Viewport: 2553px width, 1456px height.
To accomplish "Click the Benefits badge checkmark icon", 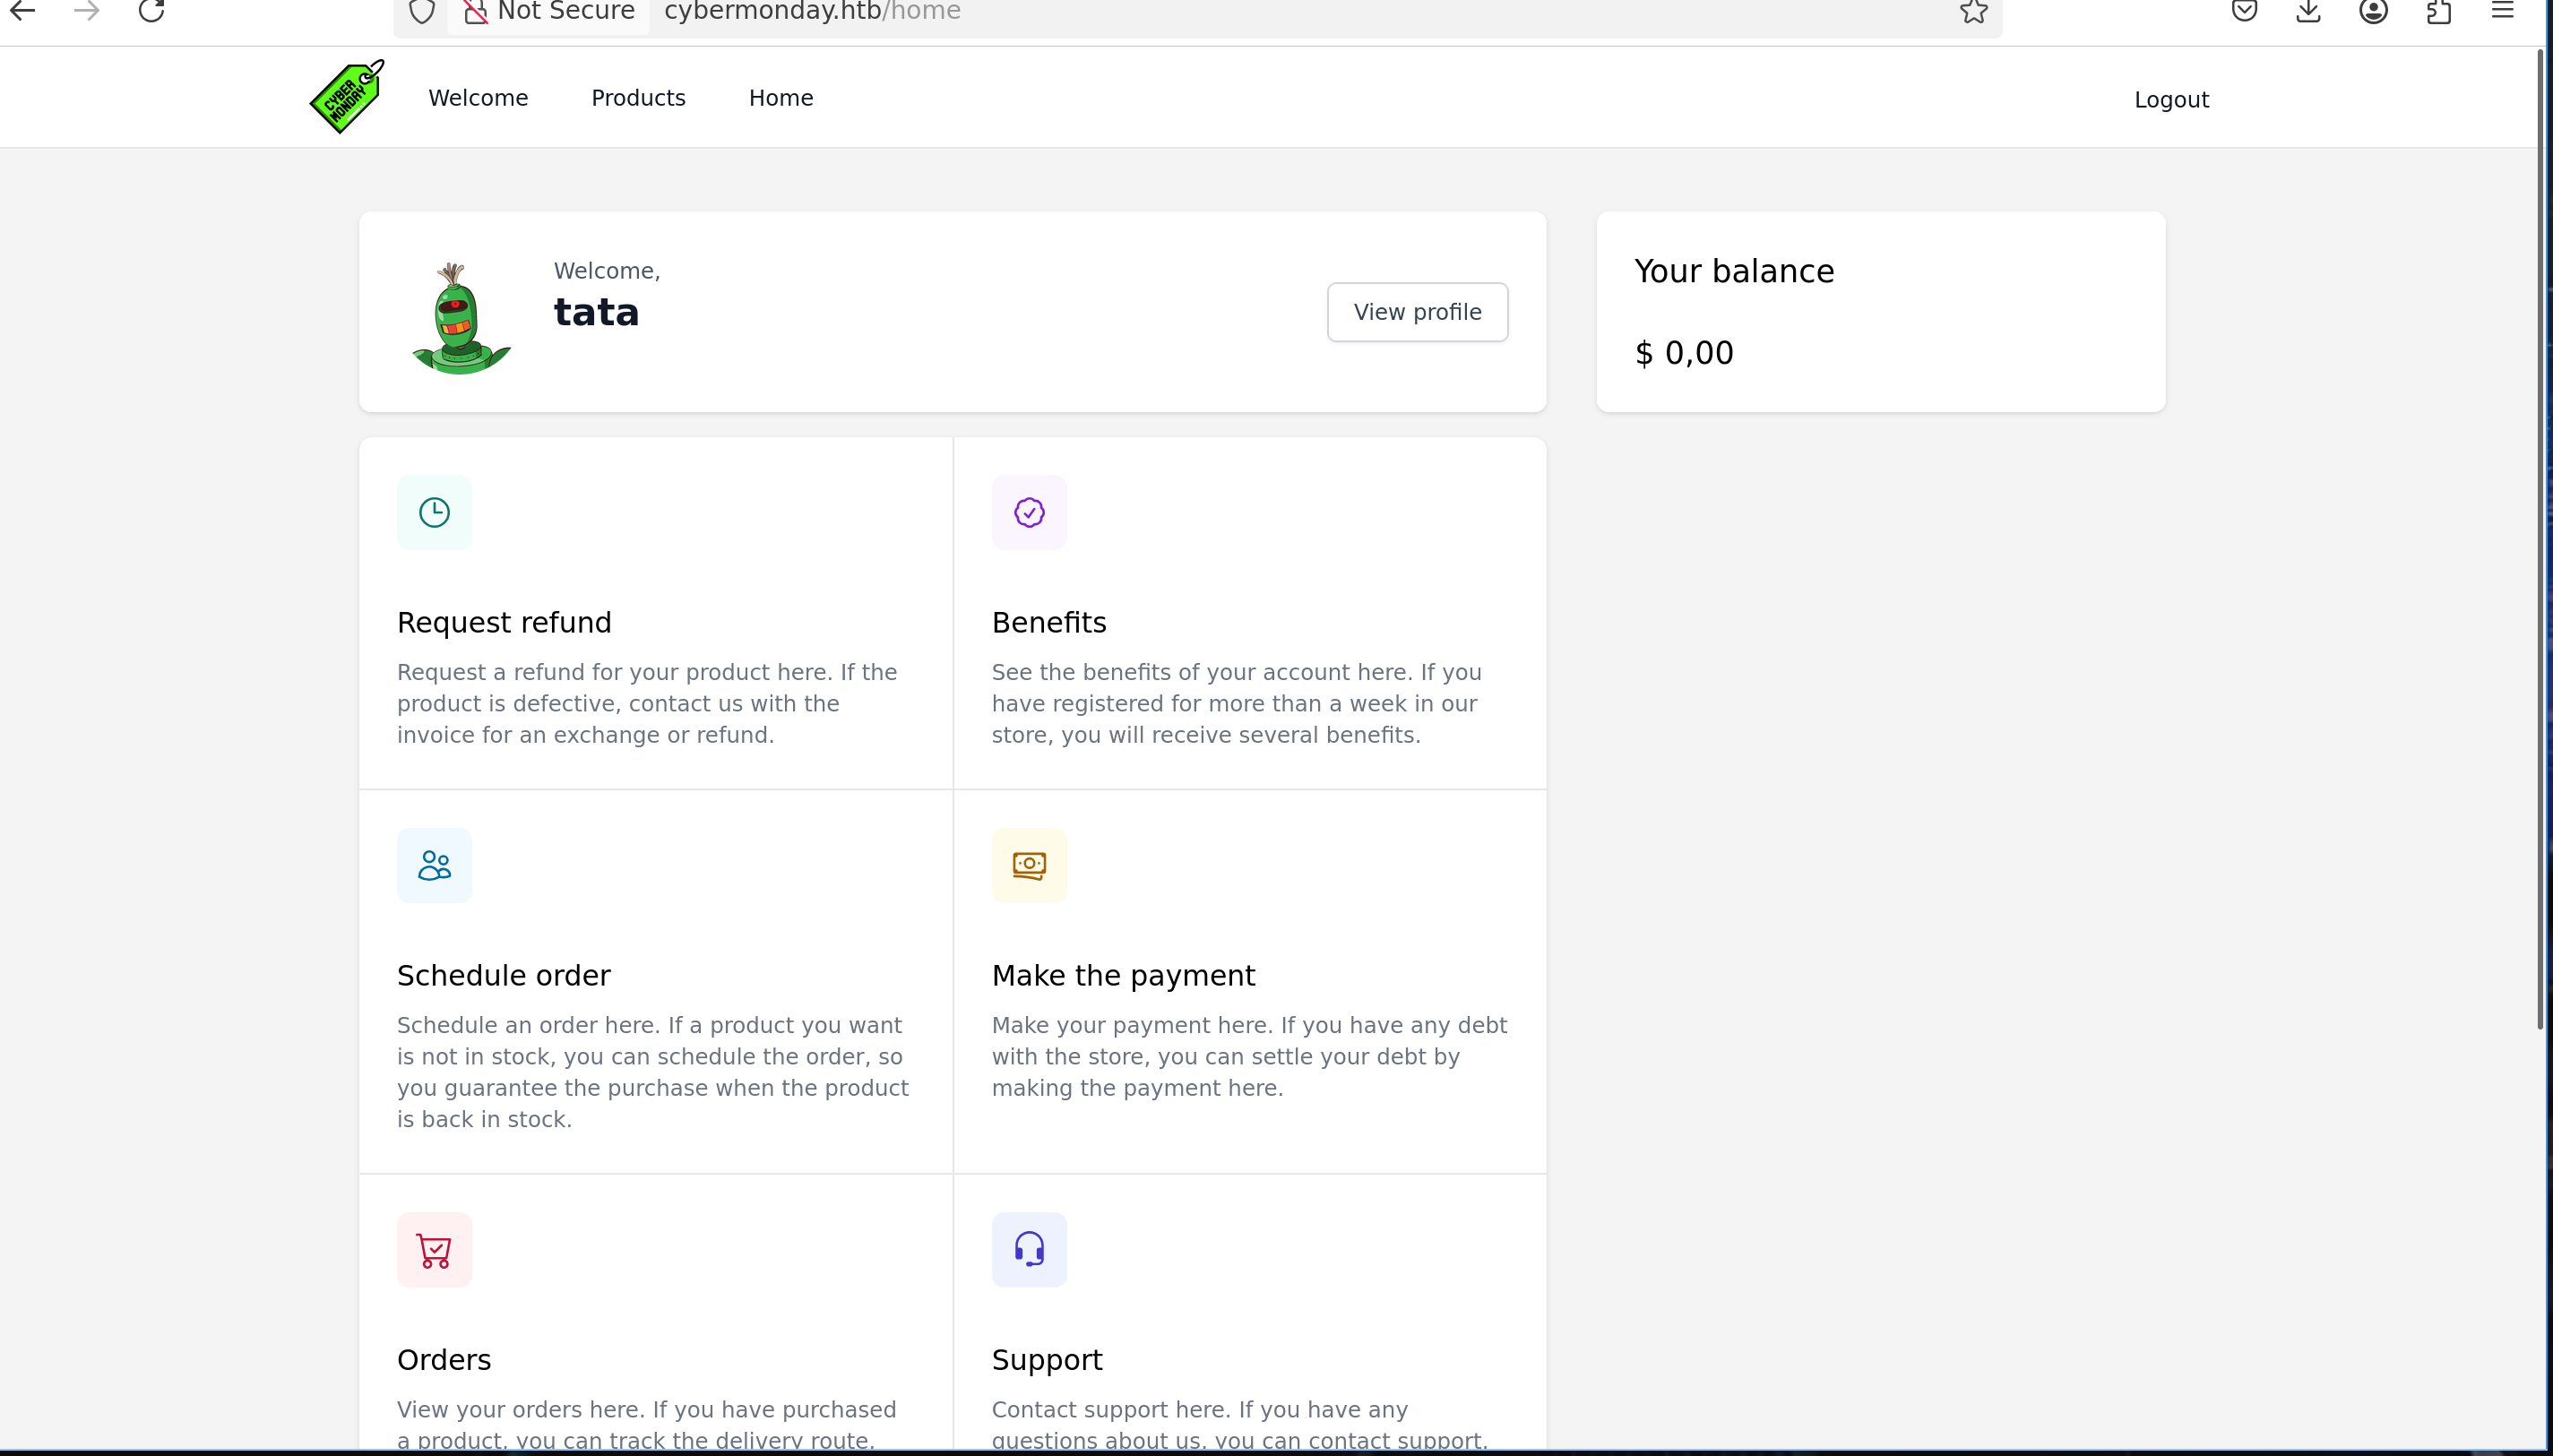I will point(1029,512).
